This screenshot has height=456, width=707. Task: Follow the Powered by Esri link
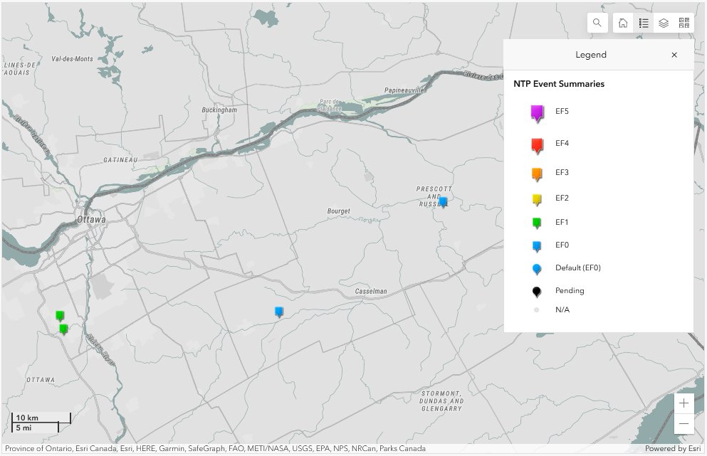672,449
